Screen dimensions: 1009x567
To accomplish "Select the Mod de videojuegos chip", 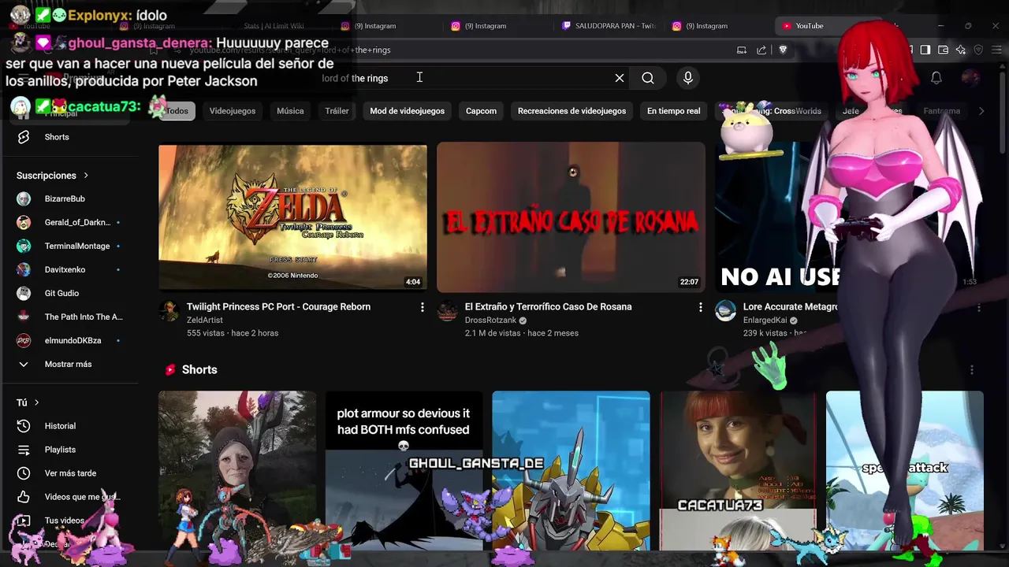I will click(x=408, y=111).
